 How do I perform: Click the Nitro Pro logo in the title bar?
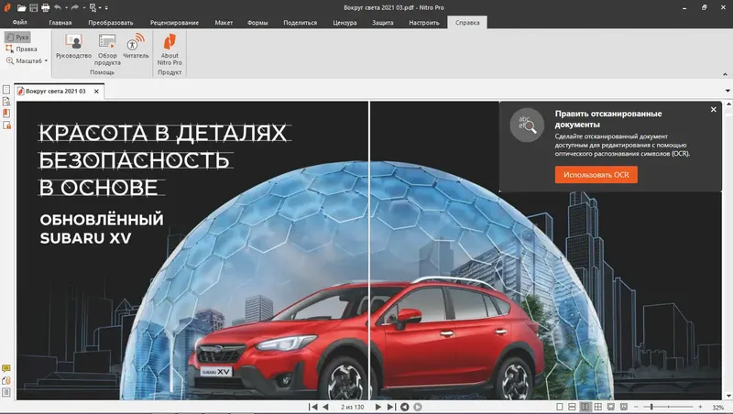click(x=7, y=7)
